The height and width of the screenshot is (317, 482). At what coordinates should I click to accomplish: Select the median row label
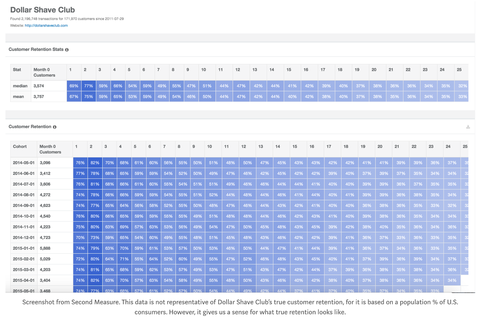pos(20,86)
